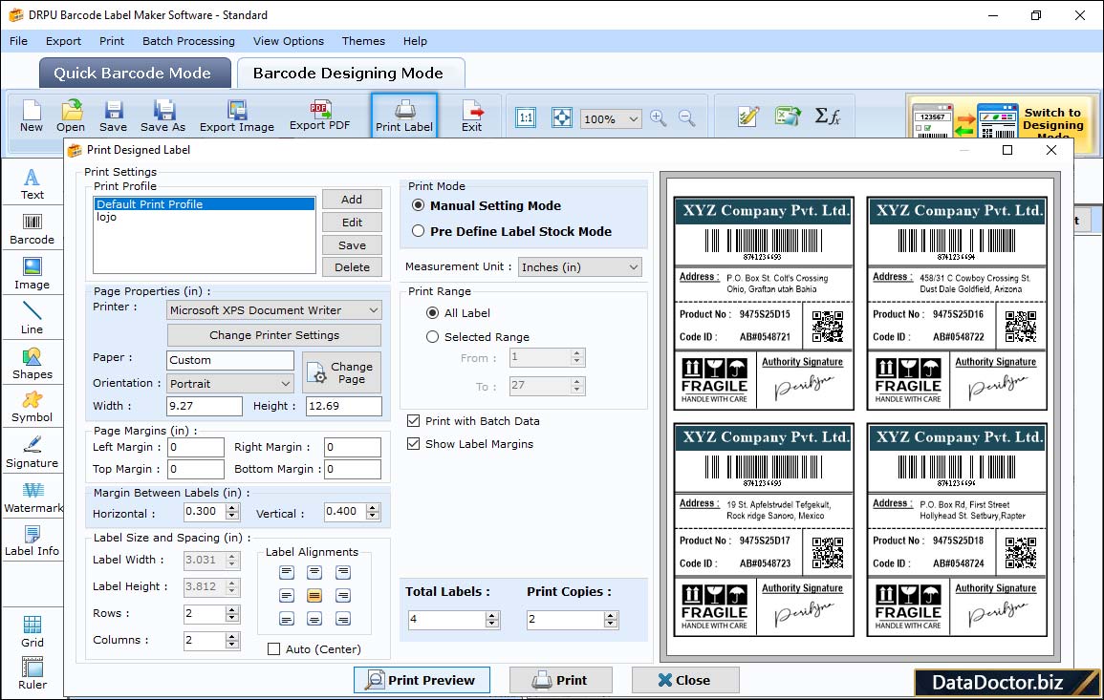This screenshot has height=700, width=1104.
Task: Click the Left Margin input field
Action: point(196,447)
